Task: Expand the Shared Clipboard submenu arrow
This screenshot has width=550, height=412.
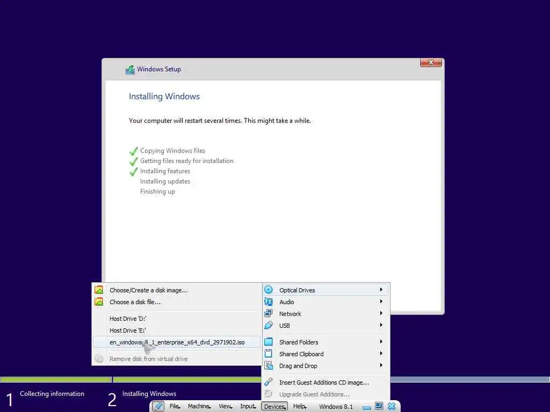Action: 381,354
